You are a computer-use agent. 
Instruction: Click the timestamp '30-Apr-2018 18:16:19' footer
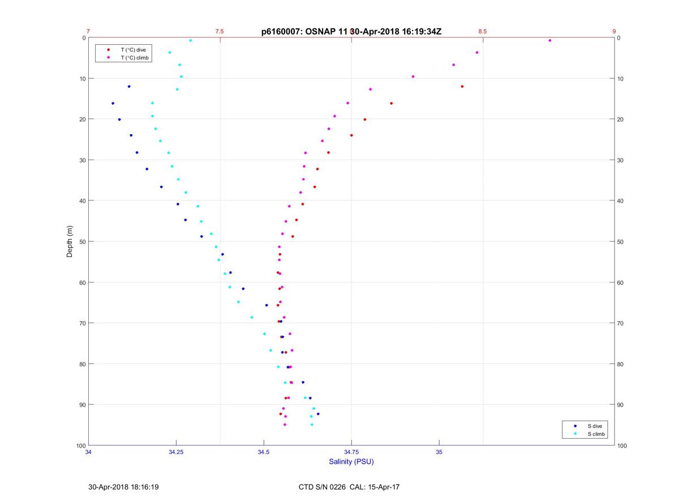point(123,487)
